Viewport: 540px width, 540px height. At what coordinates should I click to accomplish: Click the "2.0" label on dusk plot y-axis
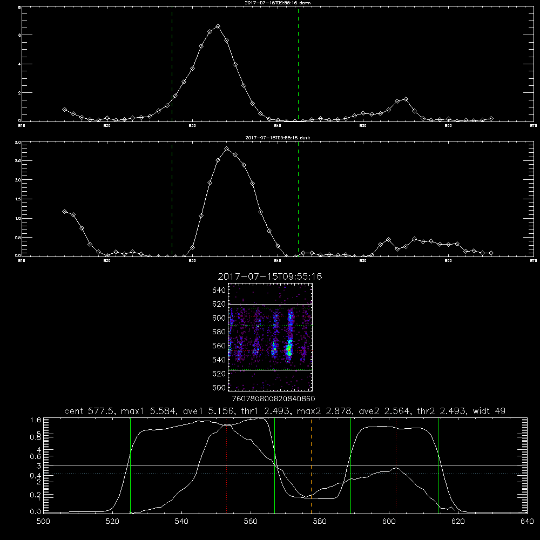[18, 180]
